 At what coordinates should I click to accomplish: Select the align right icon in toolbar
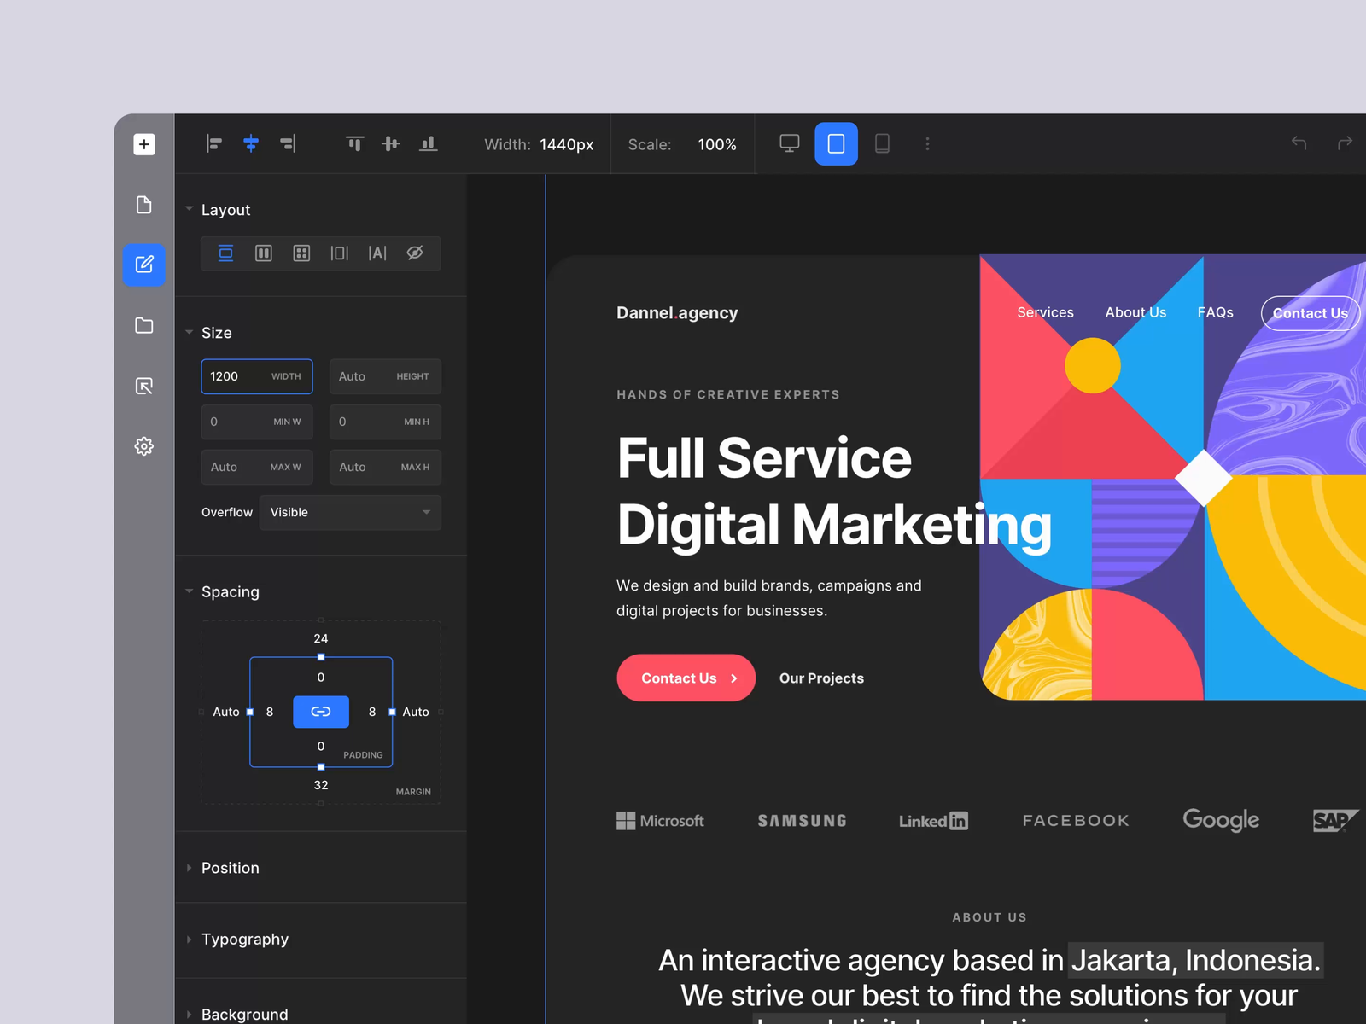pos(288,143)
